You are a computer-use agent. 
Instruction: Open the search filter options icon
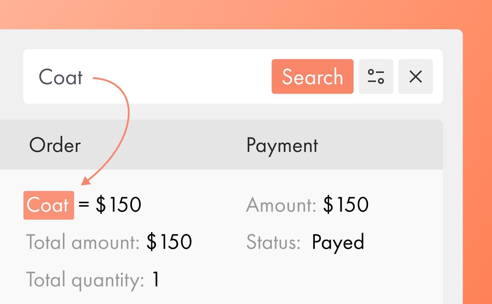376,76
